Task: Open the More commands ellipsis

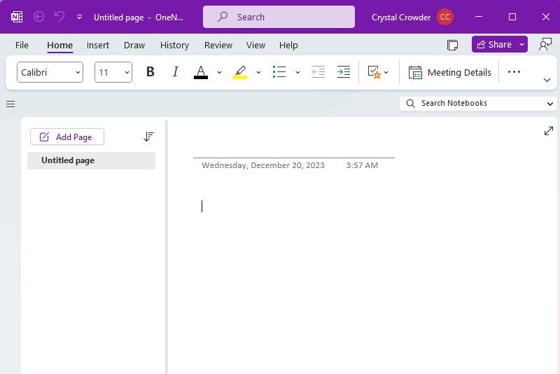Action: (x=514, y=72)
